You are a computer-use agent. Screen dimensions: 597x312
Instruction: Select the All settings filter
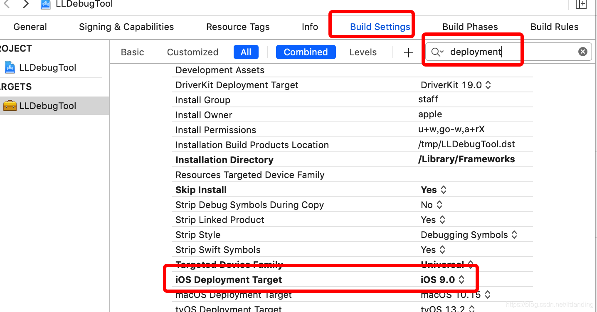(246, 52)
